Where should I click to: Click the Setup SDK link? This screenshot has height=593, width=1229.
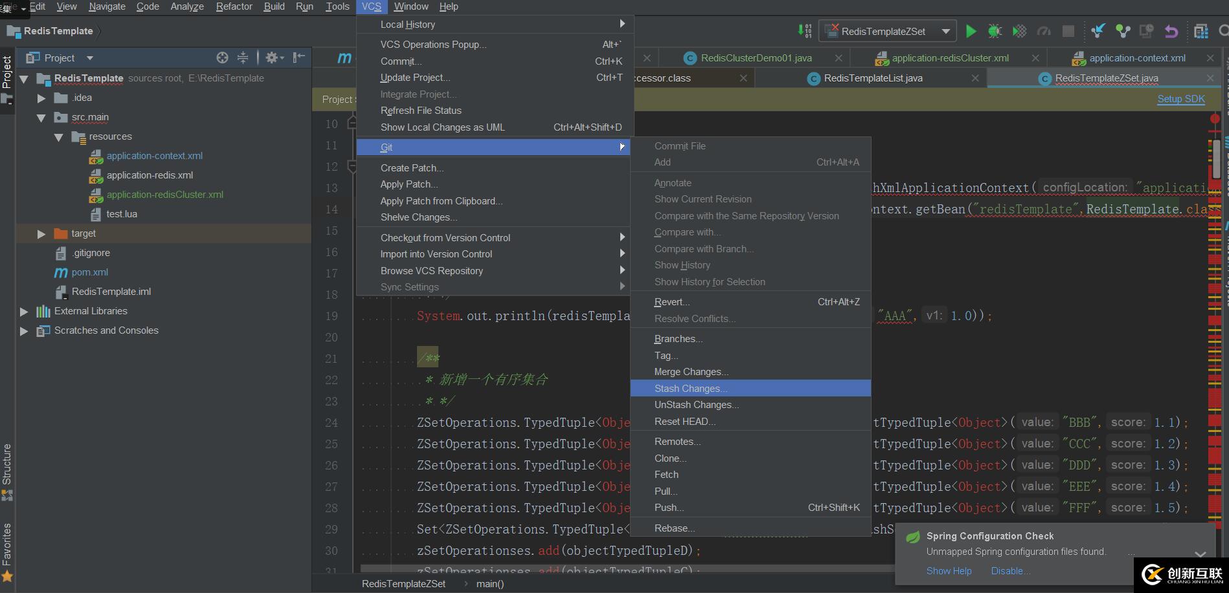(1180, 99)
